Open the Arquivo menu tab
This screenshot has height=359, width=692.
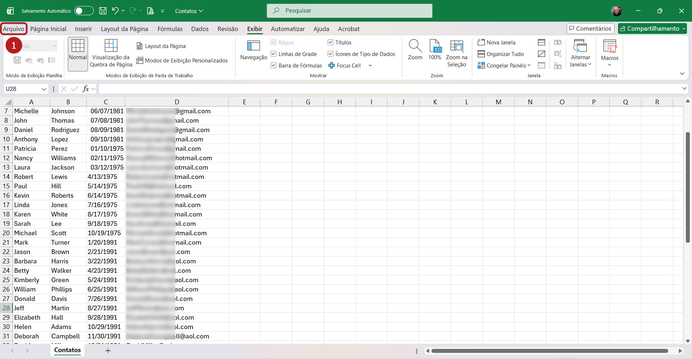(x=14, y=29)
